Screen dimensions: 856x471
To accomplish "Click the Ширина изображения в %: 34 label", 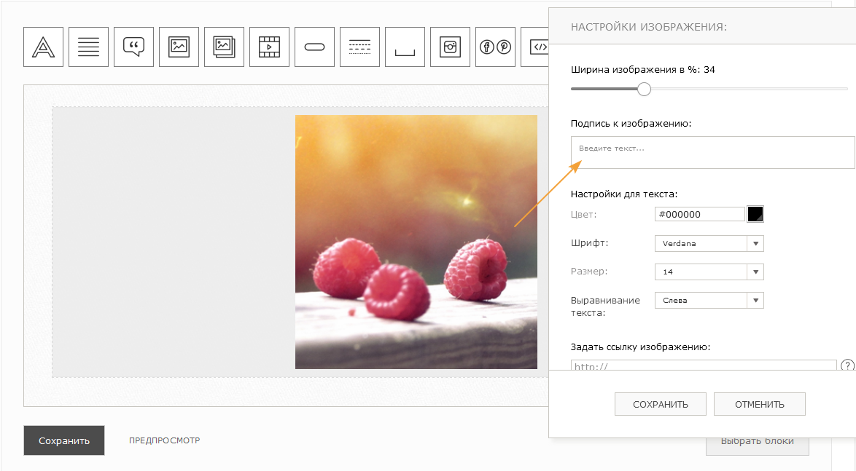I will point(643,70).
